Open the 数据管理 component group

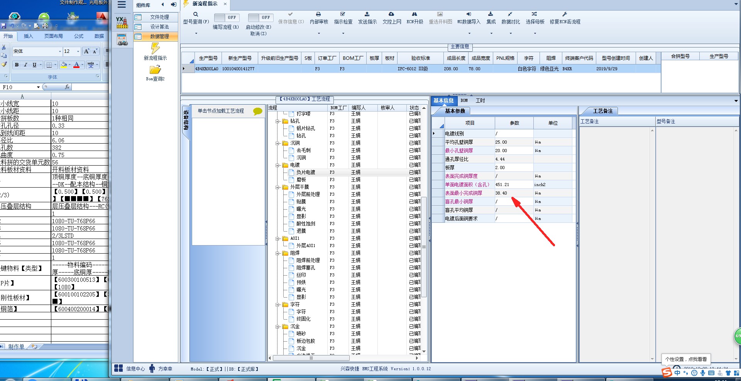[x=156, y=36]
